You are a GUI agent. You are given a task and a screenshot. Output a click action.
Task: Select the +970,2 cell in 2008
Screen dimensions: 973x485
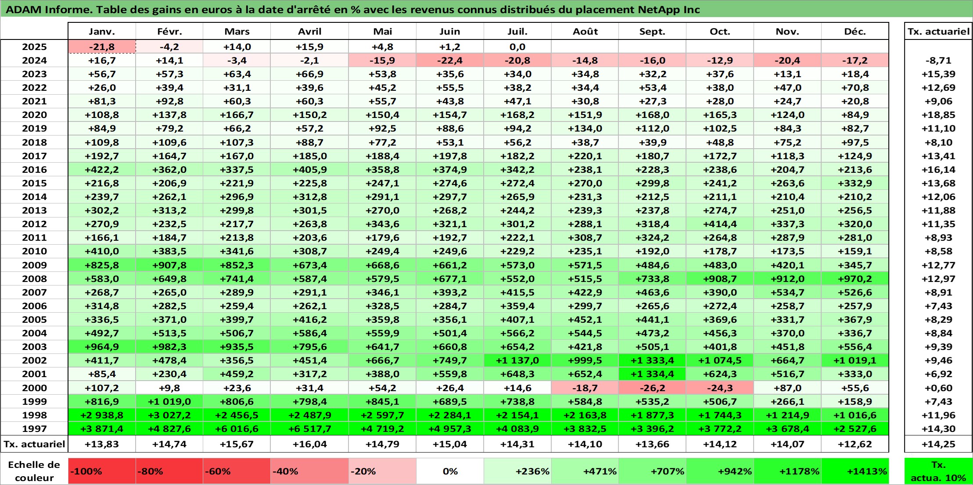click(855, 279)
